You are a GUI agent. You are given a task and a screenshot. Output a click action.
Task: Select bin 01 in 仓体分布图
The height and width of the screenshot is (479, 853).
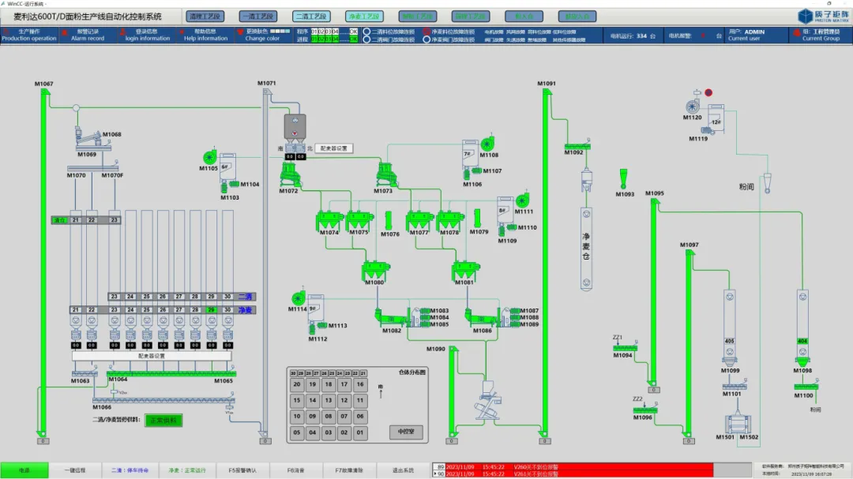(359, 432)
